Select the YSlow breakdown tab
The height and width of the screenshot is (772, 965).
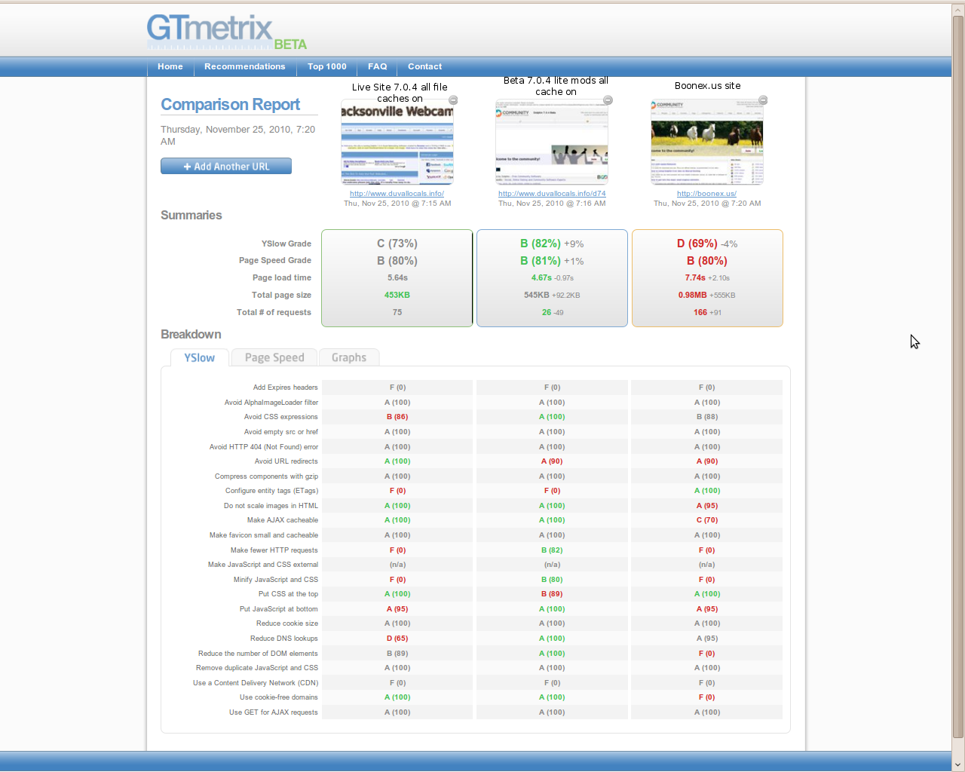(x=199, y=358)
